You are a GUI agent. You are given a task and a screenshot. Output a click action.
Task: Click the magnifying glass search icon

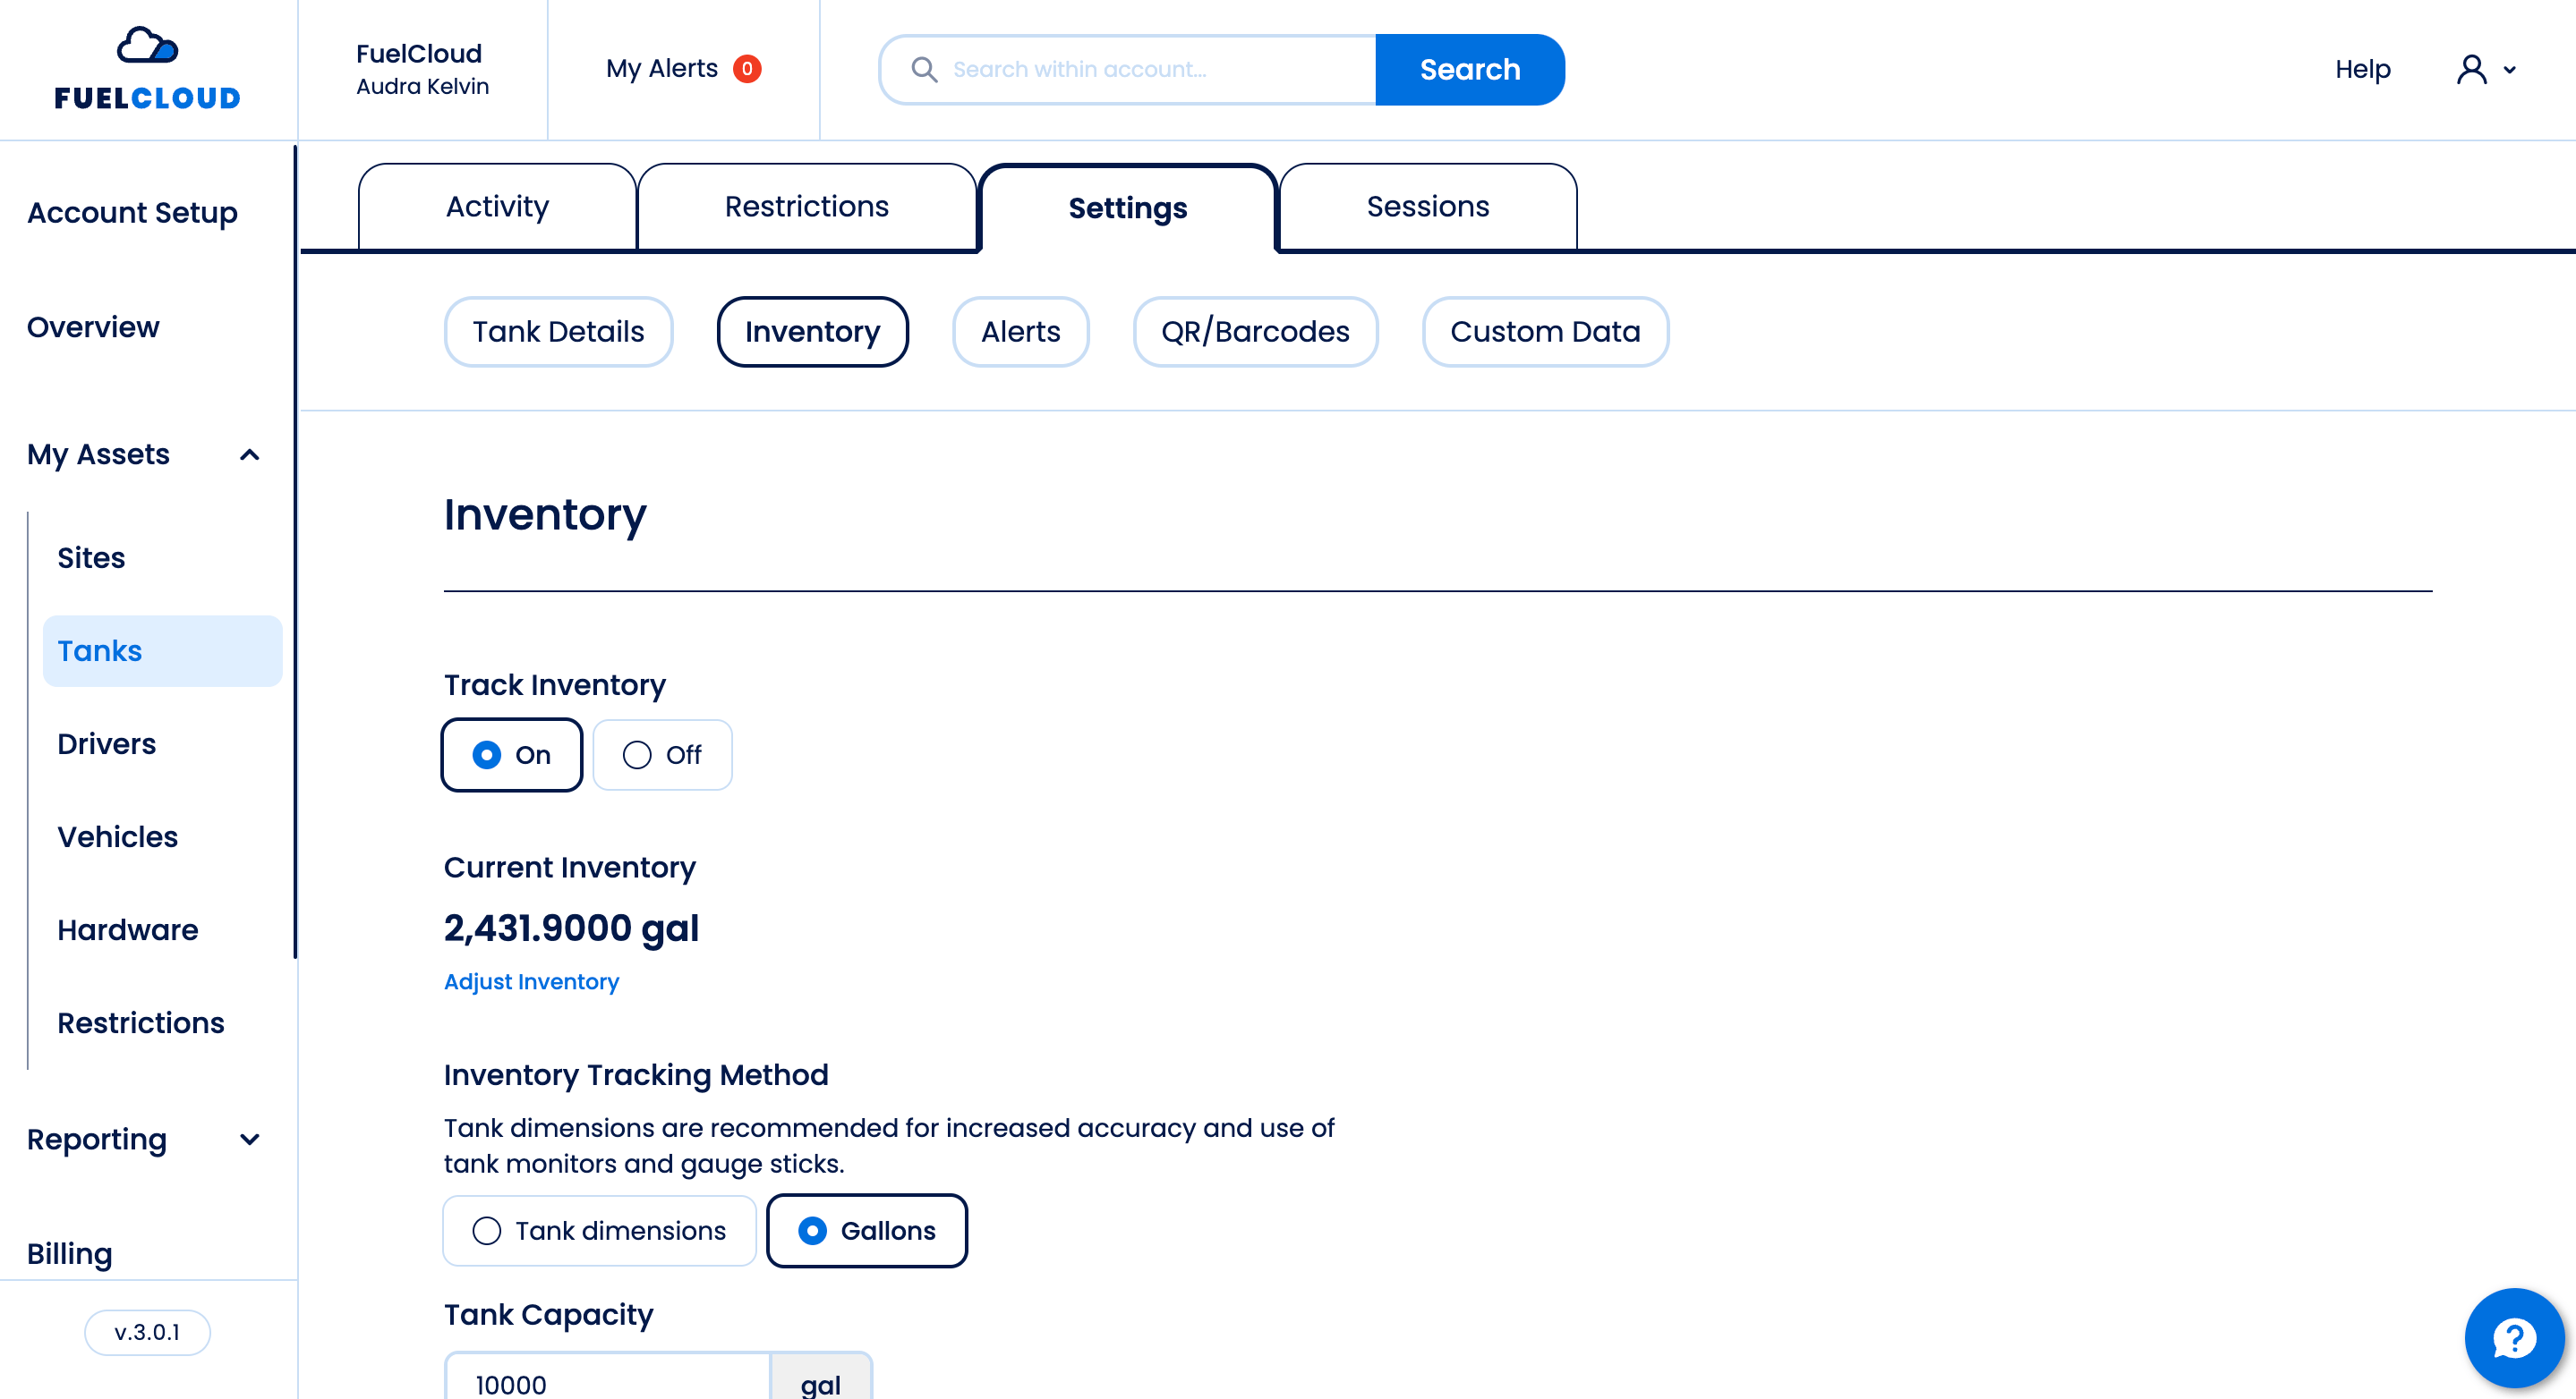coord(924,69)
